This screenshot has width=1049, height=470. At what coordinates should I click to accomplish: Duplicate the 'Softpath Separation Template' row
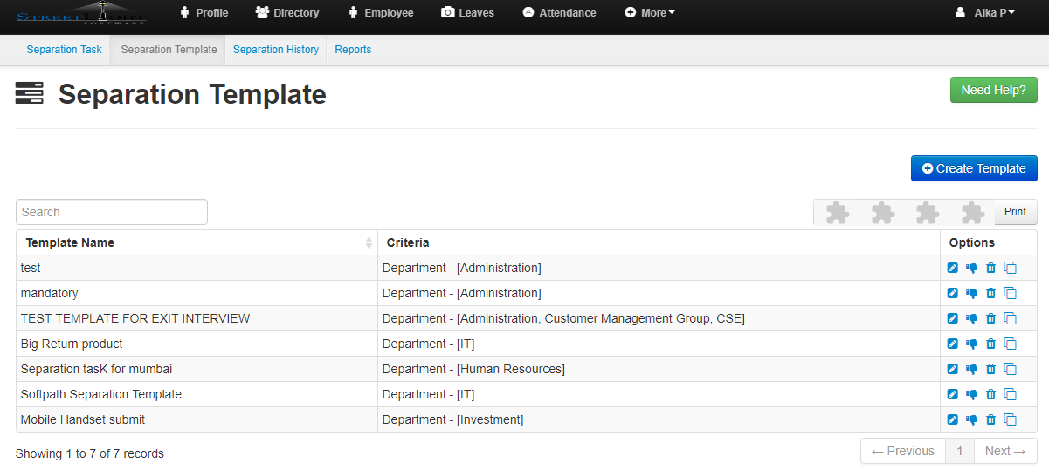(1010, 395)
